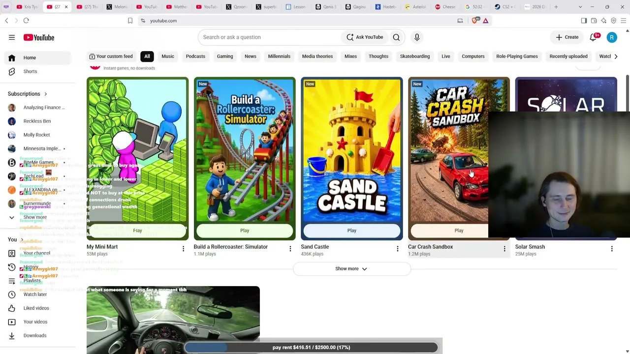Image resolution: width=630 pixels, height=354 pixels.
Task: Play the Sand Castle game
Action: coord(352,231)
